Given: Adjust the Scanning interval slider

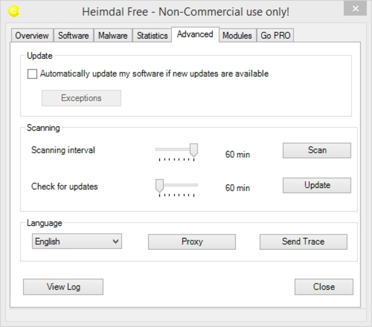Looking at the screenshot, I should [194, 150].
